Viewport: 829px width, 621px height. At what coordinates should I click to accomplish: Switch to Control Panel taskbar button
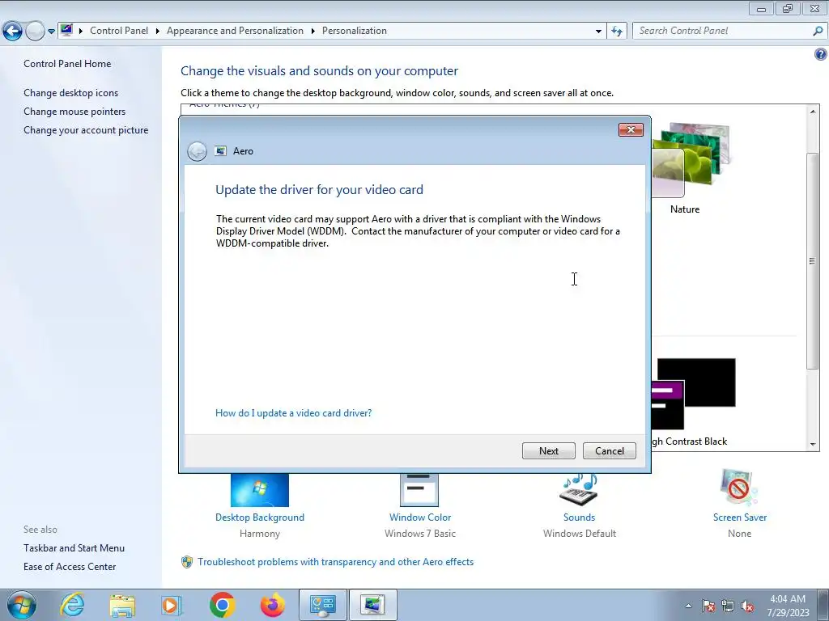point(323,605)
